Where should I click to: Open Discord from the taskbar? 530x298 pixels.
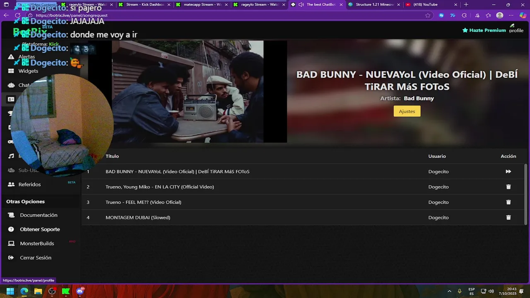coord(80,291)
